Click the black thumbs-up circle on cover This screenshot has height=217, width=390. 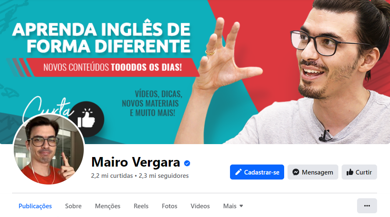click(x=86, y=119)
